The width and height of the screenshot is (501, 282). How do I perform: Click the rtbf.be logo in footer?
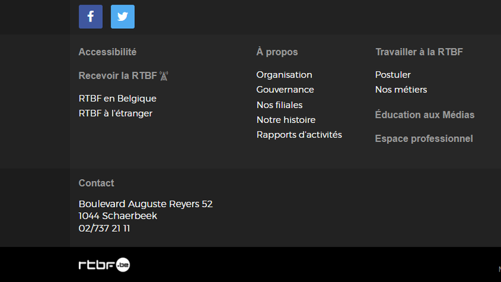click(x=104, y=264)
